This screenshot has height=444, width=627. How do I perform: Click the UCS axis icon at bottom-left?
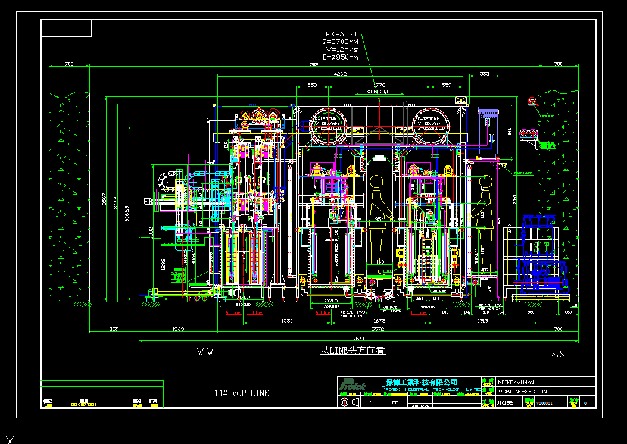click(x=10, y=440)
